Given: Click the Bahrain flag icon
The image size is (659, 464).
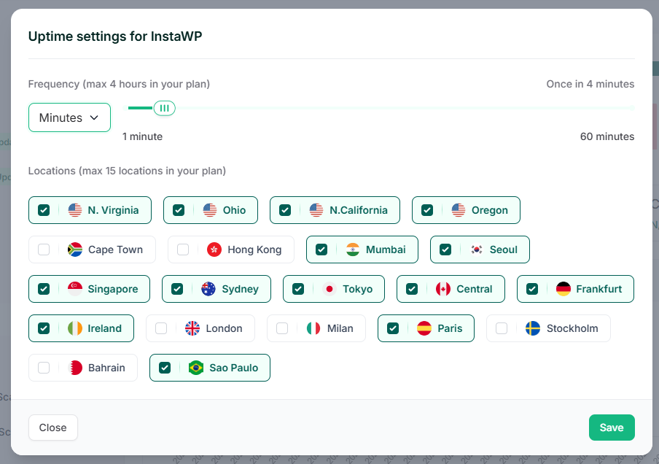Looking at the screenshot, I should click(x=75, y=368).
